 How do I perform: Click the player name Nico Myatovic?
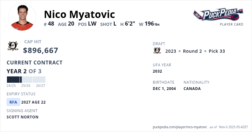79,14
